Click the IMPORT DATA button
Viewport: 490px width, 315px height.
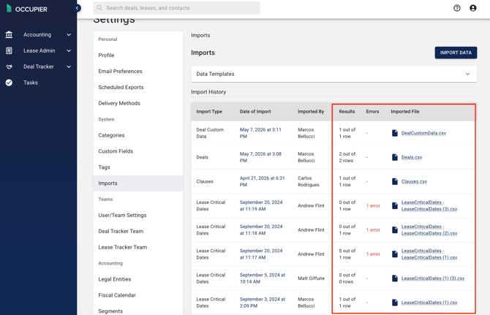pos(456,53)
